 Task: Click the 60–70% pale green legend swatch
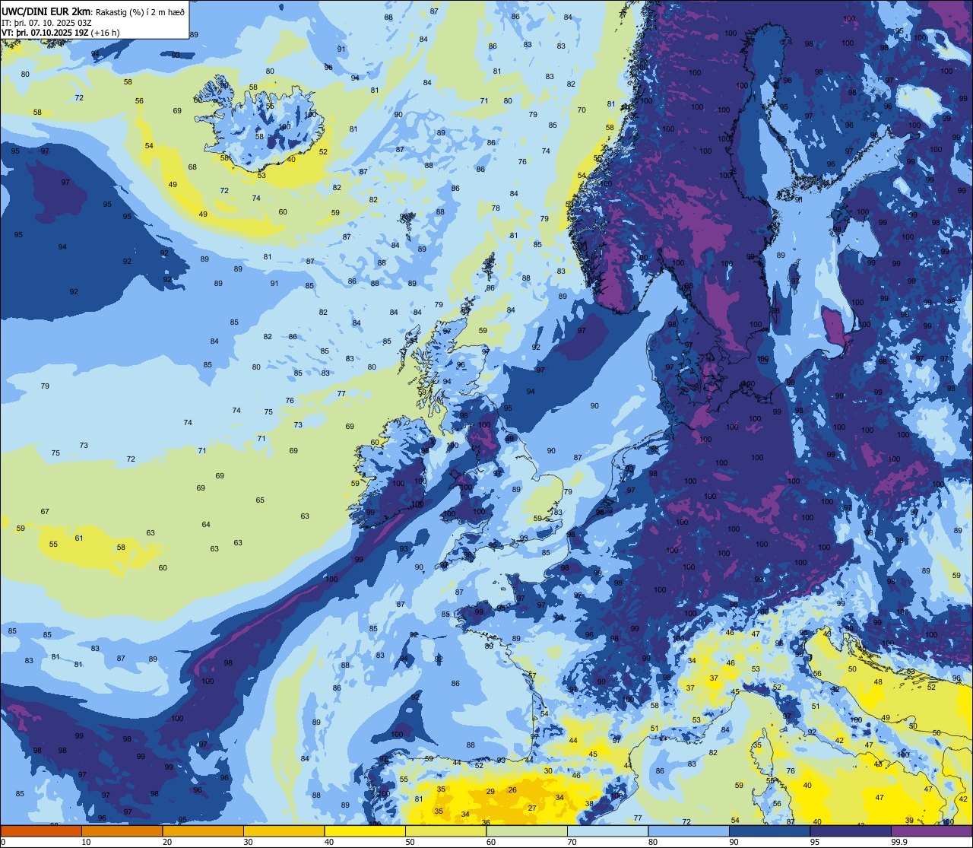pyautogui.click(x=527, y=831)
